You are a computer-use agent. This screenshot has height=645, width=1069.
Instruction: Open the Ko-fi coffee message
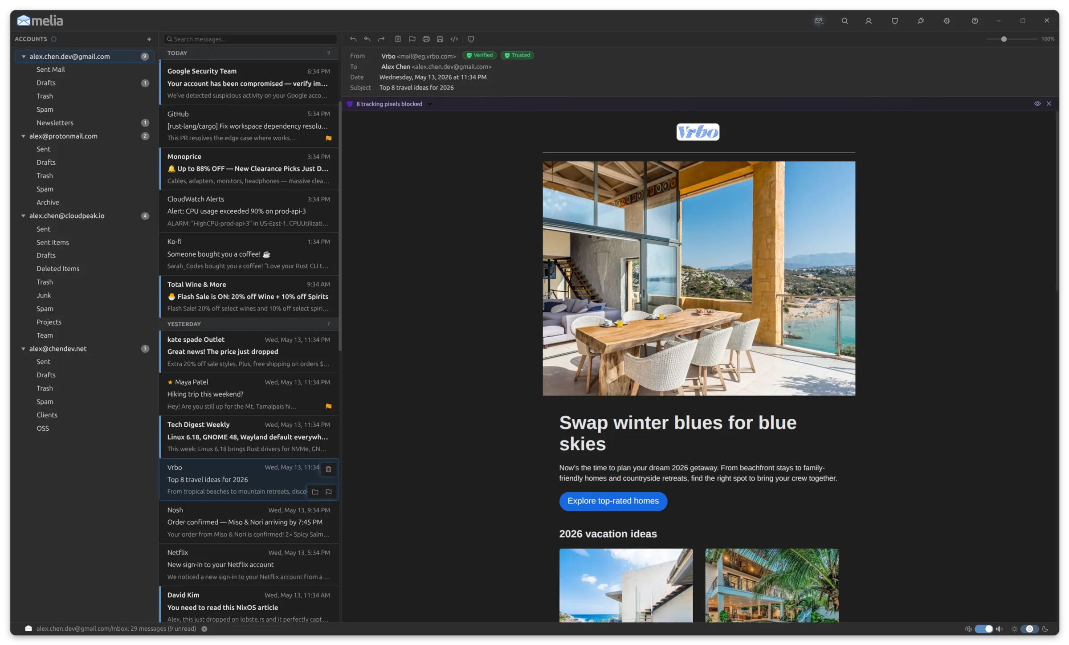(249, 254)
